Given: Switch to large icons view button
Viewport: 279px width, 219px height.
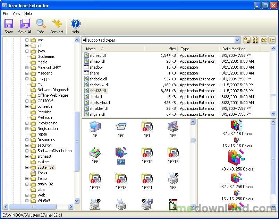Looking at the screenshot, I should (247, 40).
